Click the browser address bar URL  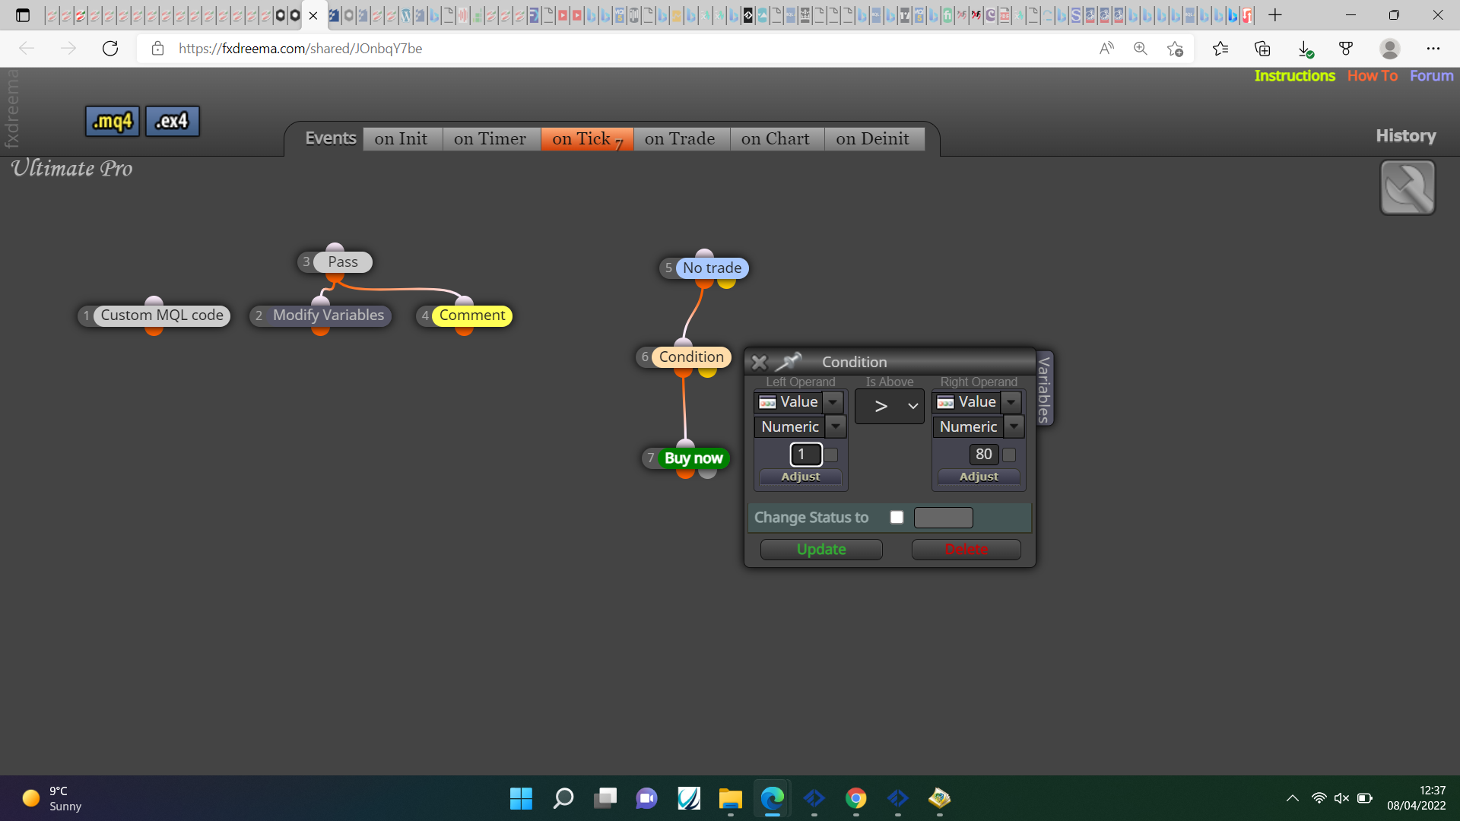[x=300, y=49]
